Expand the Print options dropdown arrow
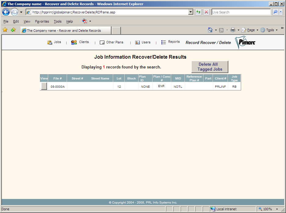Viewport: 286px width, 213px height. click(x=238, y=30)
